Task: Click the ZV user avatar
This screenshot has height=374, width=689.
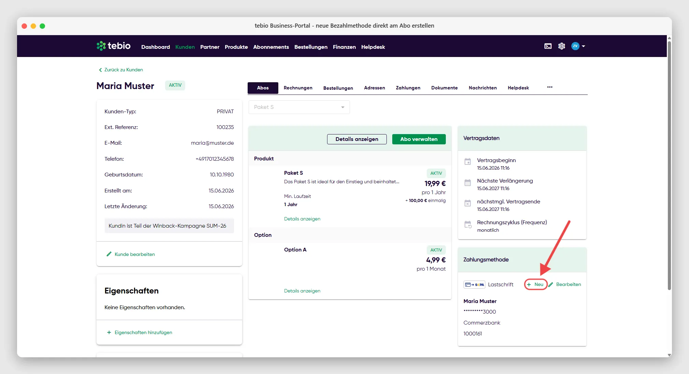Action: pos(575,46)
